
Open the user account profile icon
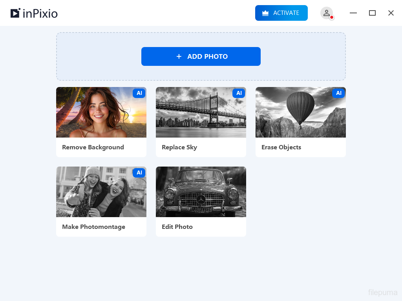(326, 13)
